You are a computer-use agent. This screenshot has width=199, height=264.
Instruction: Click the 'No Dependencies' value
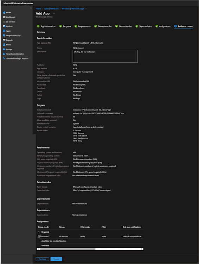[x=80, y=203]
